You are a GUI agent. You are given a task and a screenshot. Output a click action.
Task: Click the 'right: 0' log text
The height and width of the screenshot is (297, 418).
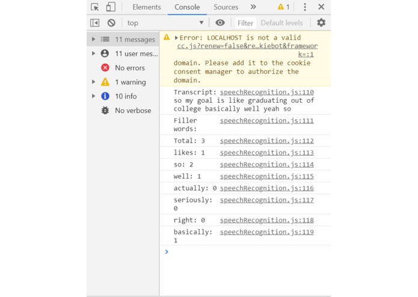pos(189,220)
